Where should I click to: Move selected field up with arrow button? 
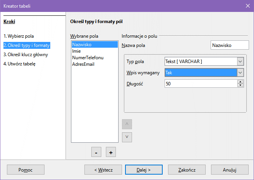(127, 124)
